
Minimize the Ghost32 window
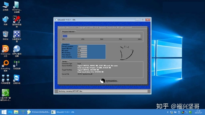point(137,20)
